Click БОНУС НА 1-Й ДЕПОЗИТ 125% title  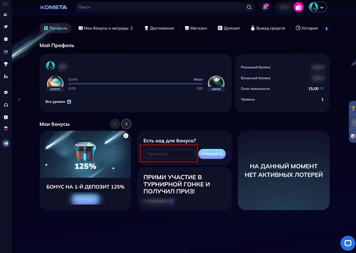pos(86,187)
